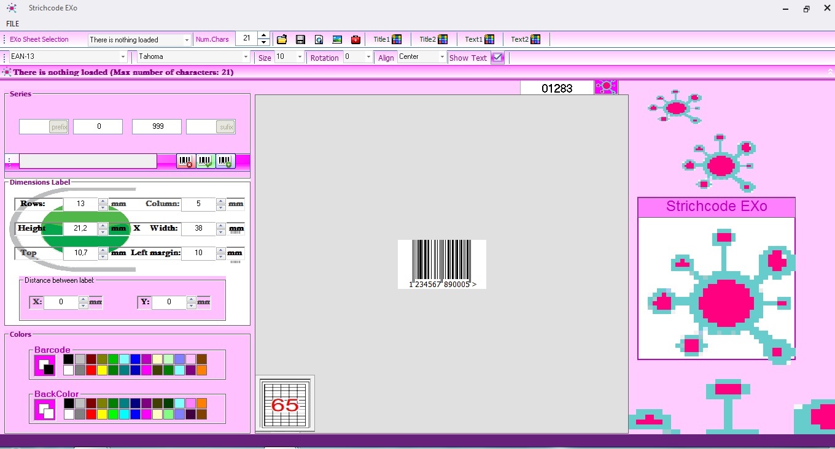Click the red toolbox icon
Viewport: 835px width, 449px height.
click(x=355, y=39)
